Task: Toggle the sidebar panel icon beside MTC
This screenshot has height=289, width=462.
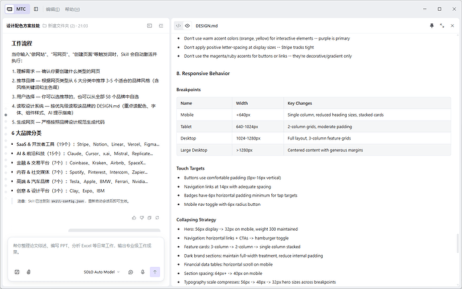Action: point(36,9)
